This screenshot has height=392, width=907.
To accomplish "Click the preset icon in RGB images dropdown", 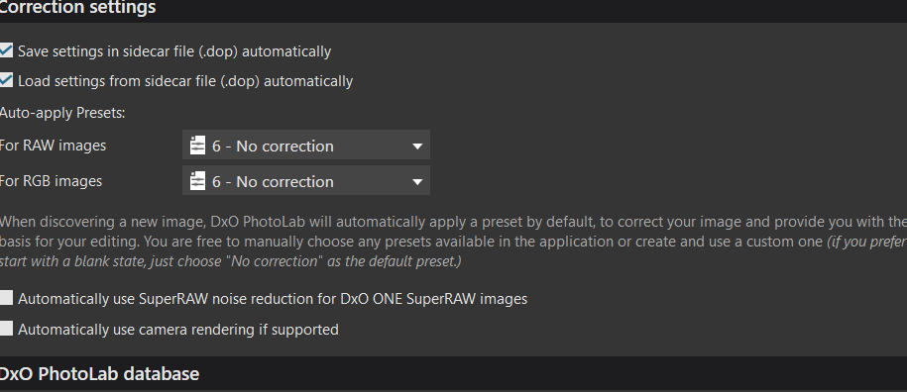I will click(x=197, y=181).
